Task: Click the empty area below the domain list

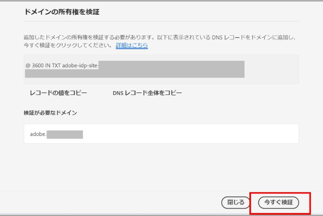Action: 161,166
